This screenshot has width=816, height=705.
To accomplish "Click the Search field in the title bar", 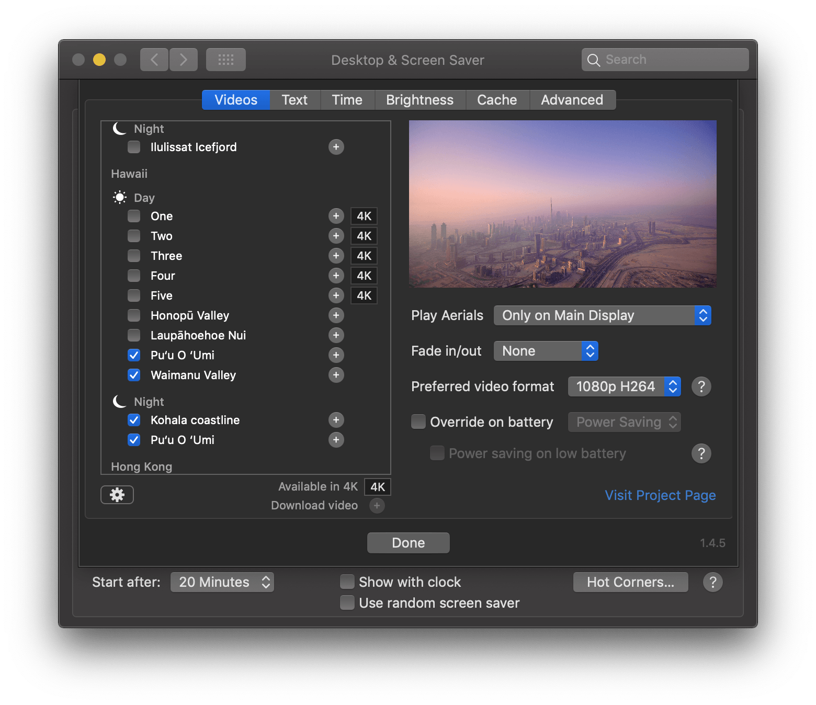I will pyautogui.click(x=665, y=60).
